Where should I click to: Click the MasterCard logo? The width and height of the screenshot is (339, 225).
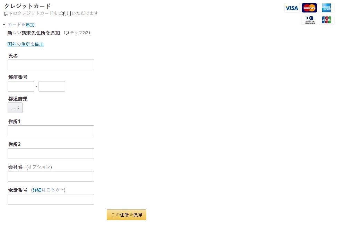click(309, 8)
